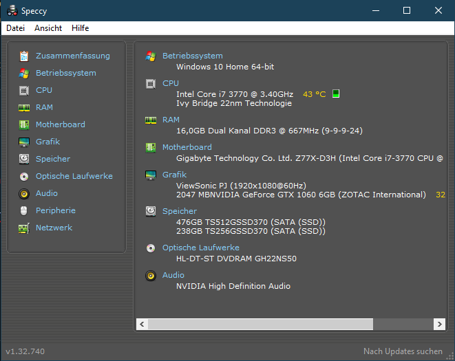Click the 476GB TS512GSSD370 drive text

pyautogui.click(x=251, y=222)
